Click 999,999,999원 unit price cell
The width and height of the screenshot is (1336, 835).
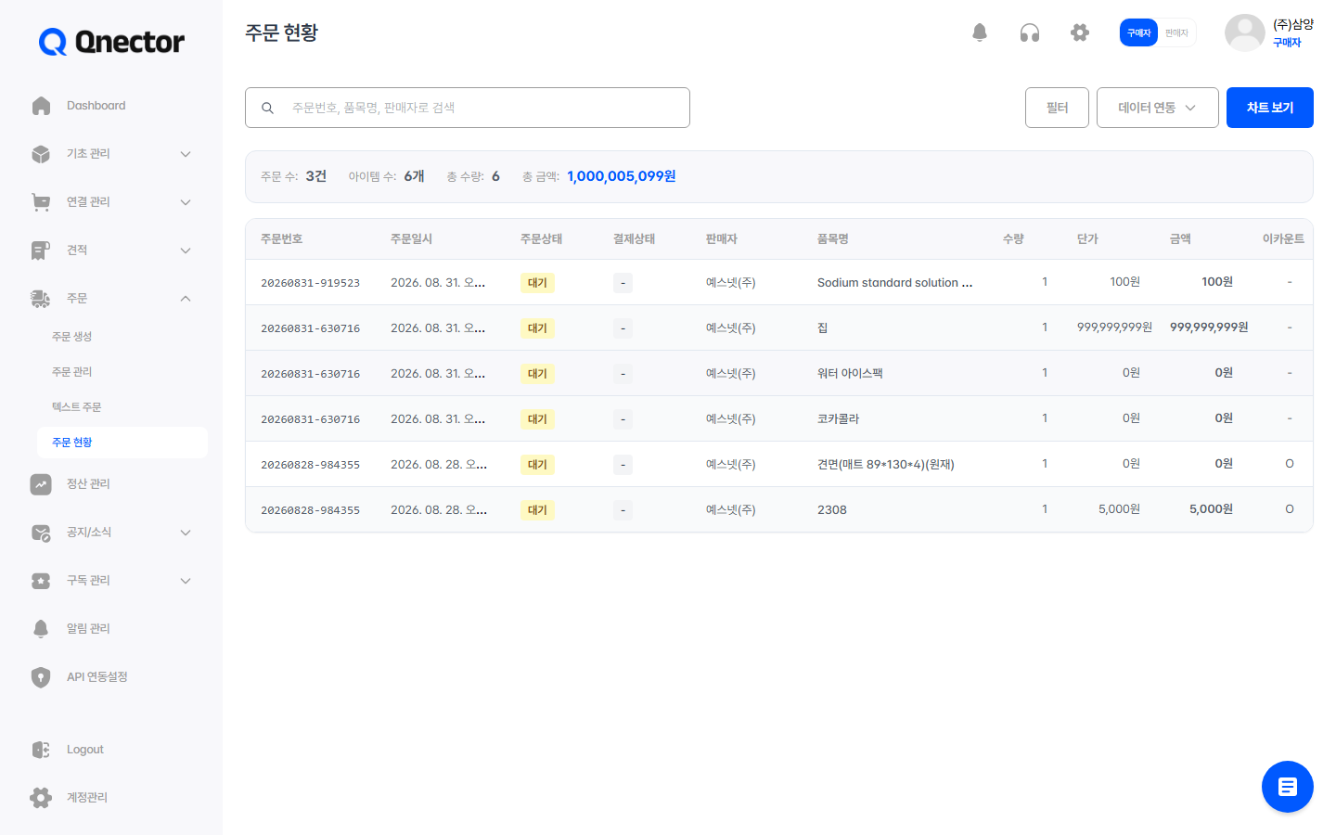(1114, 328)
